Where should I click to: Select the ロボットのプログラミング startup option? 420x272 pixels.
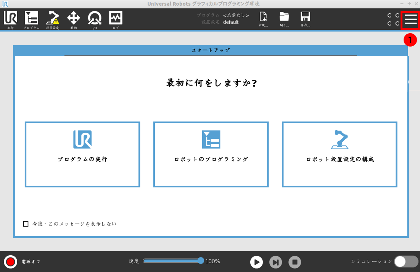pyautogui.click(x=211, y=155)
